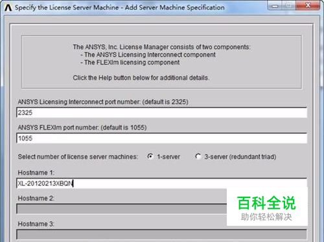This screenshot has width=324, height=242.
Task: Close the Add Server Machine Specification dialog
Action: tap(308, 5)
